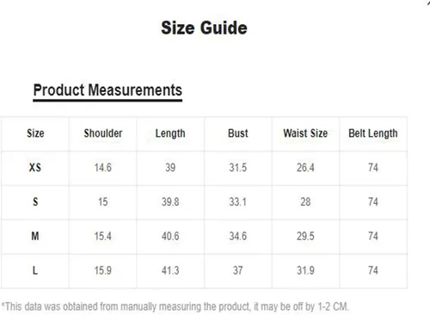Screen dimensions: 430x315
Task: Click the Size Guide heading
Action: pos(204,28)
